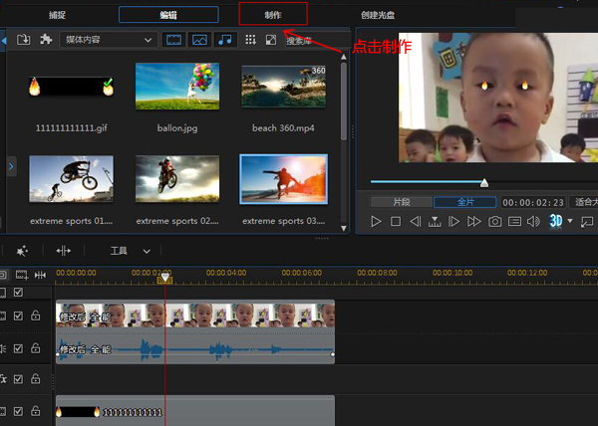Select the extreme sports 03 thumbnail

pyautogui.click(x=284, y=179)
